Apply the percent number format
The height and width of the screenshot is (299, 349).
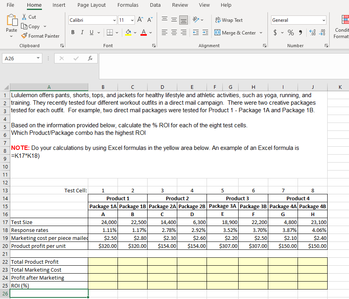(290, 33)
